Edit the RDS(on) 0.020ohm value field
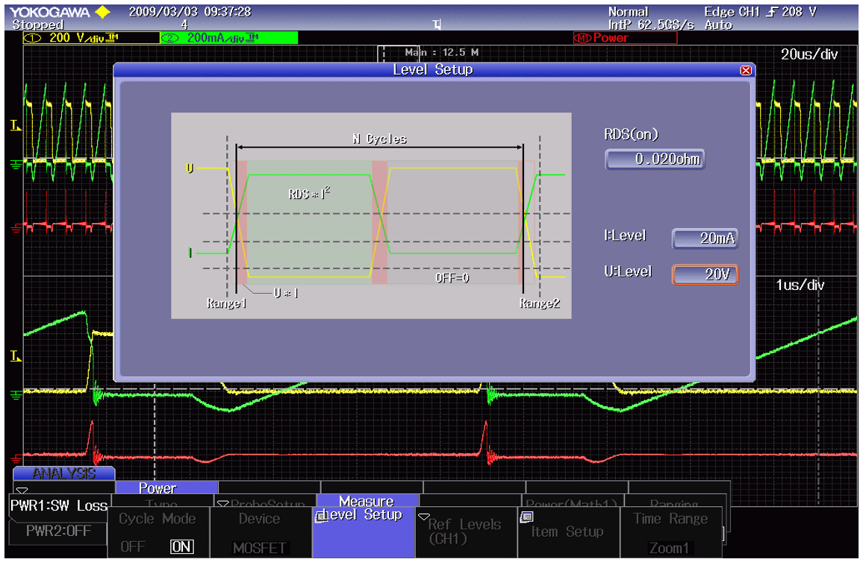 point(654,160)
